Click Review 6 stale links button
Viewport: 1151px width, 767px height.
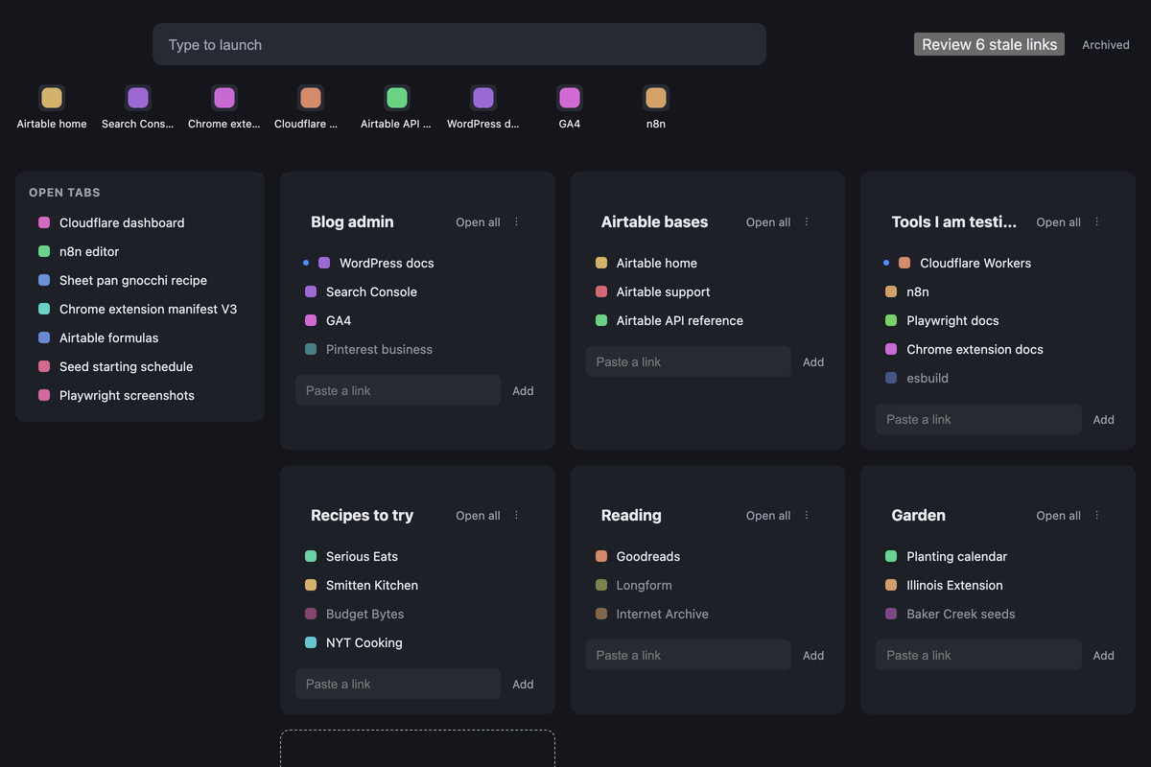tap(989, 44)
